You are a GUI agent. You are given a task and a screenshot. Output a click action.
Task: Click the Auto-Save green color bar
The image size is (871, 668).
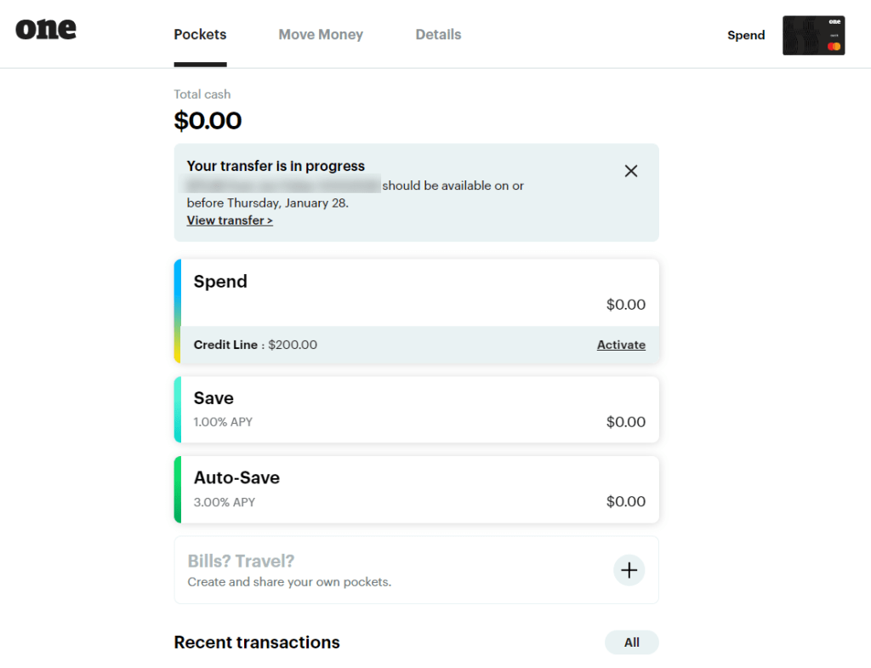(178, 489)
